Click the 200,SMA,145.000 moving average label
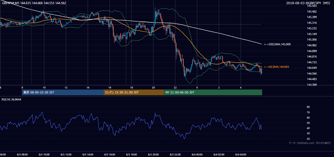The width and height of the screenshot is (334, 157). tap(278, 44)
